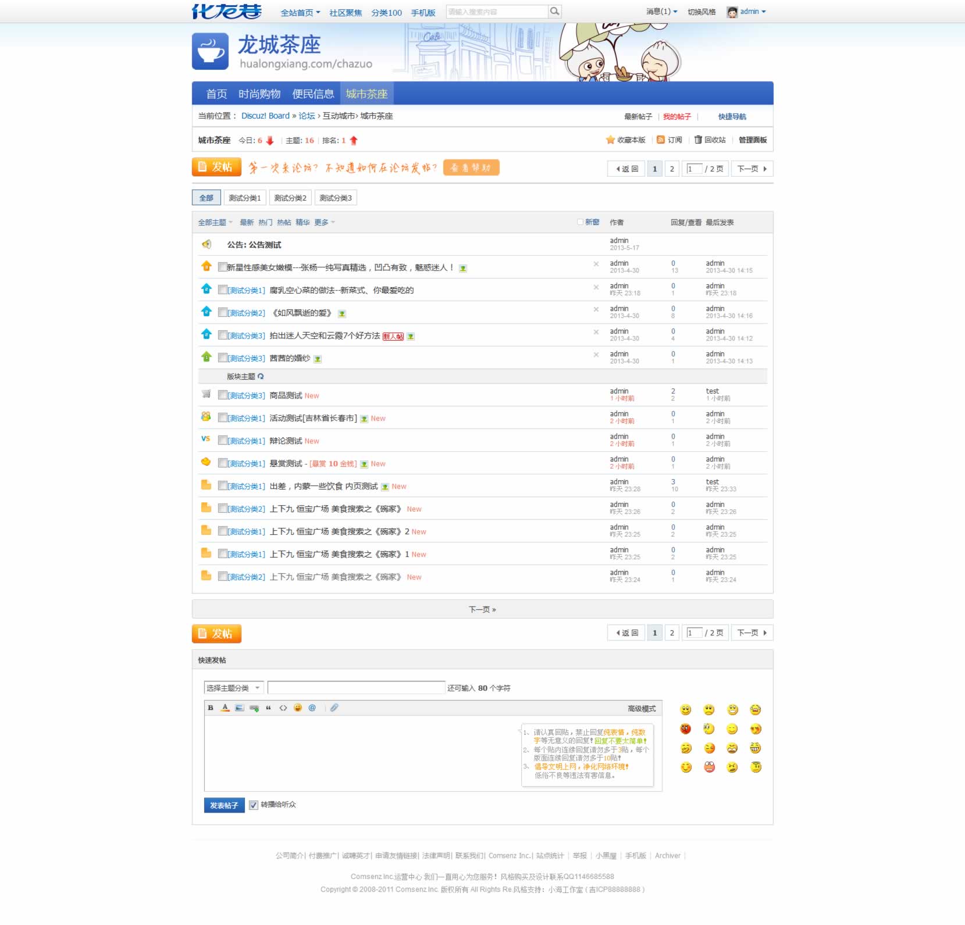Open the 选择主题分类 dropdown

pyautogui.click(x=233, y=687)
